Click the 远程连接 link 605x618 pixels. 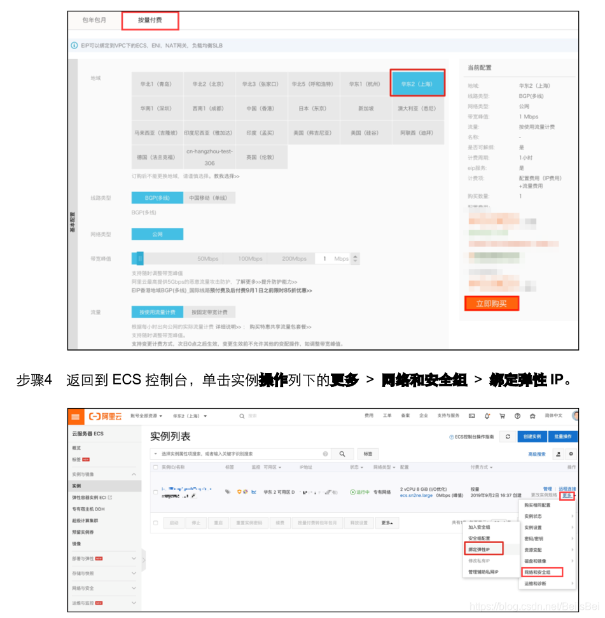click(x=567, y=489)
